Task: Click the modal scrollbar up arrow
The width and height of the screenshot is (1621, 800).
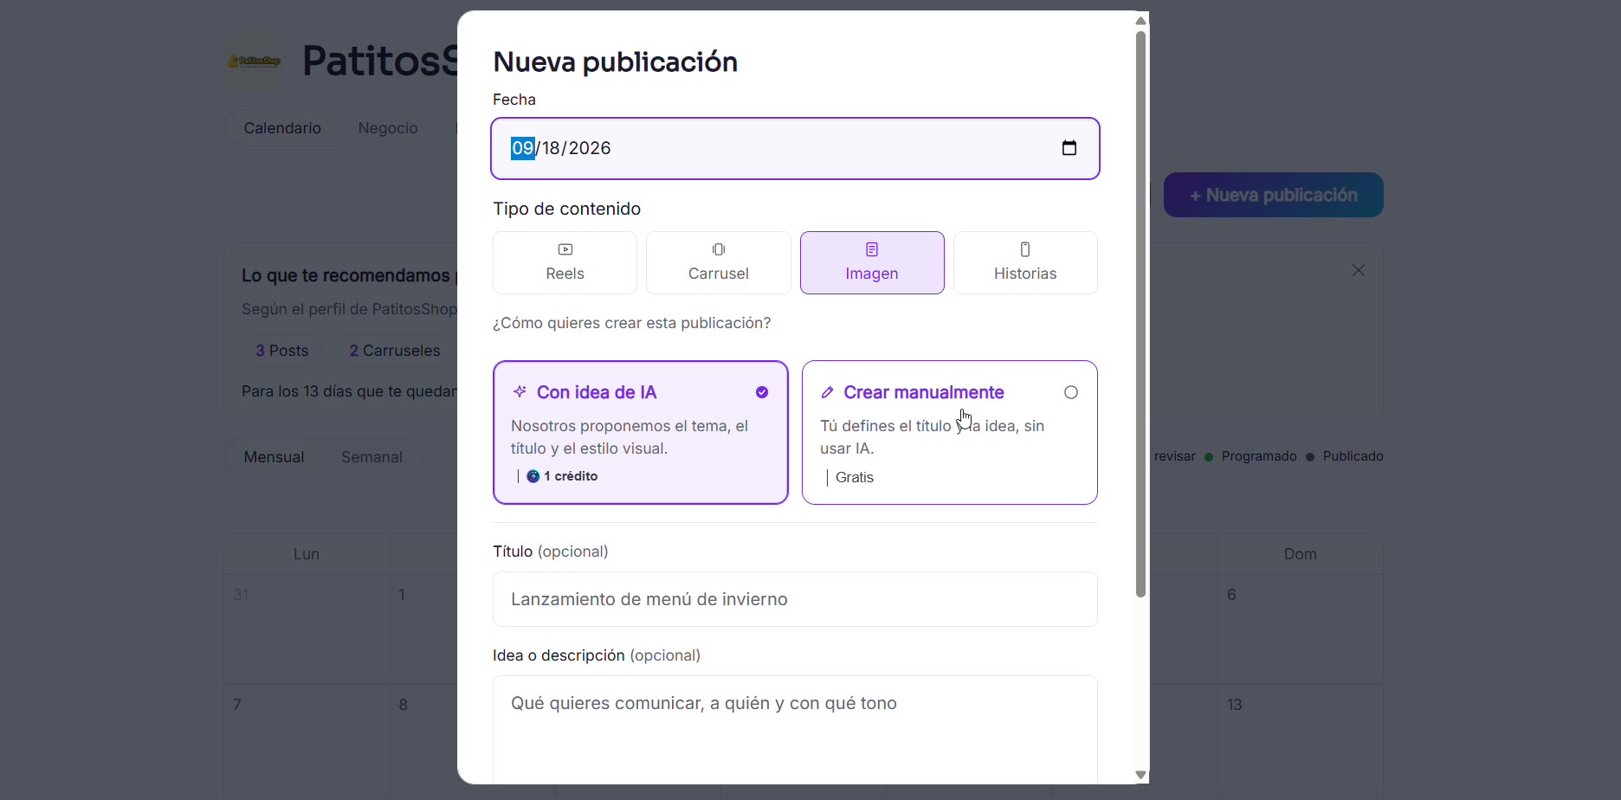Action: [1140, 21]
